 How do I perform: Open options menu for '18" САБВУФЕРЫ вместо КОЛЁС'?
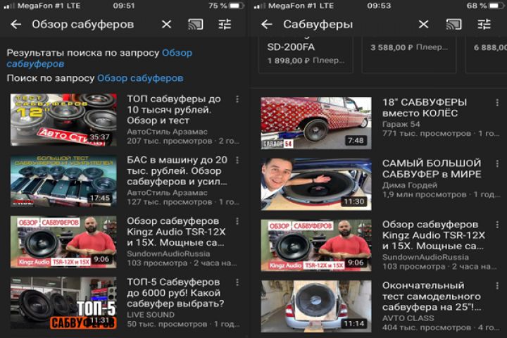497,103
